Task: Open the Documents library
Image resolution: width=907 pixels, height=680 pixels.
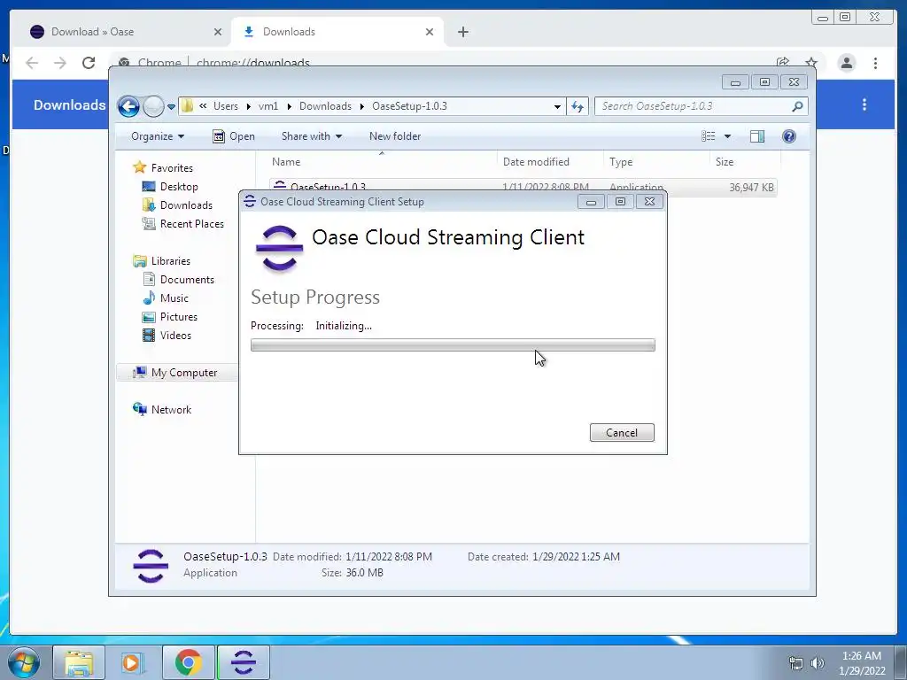Action: (187, 280)
